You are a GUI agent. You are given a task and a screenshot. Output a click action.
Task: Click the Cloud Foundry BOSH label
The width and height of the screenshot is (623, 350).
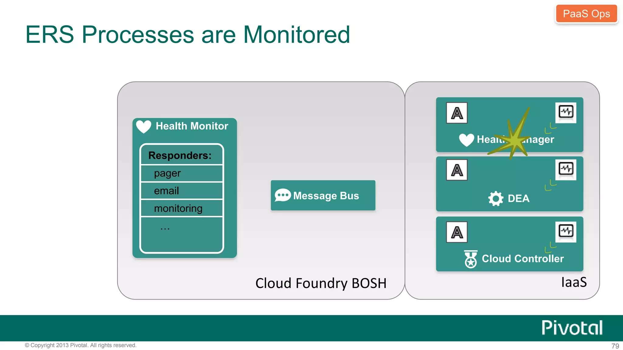pyautogui.click(x=321, y=283)
